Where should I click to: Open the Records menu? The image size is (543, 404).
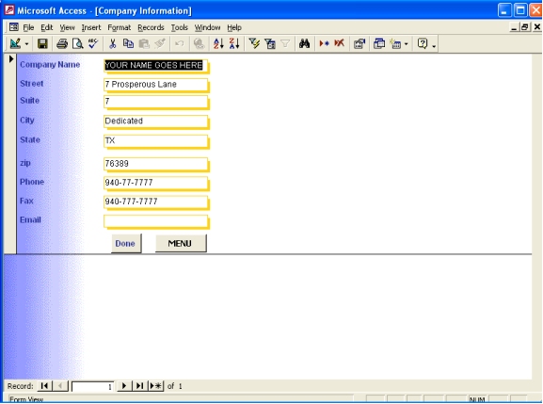tap(151, 27)
